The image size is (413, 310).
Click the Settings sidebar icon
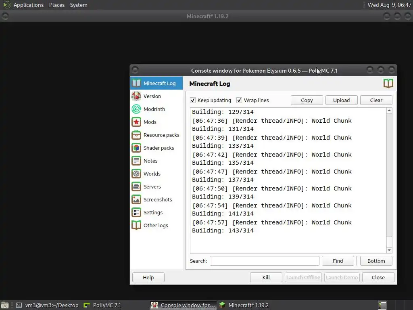coord(136,212)
